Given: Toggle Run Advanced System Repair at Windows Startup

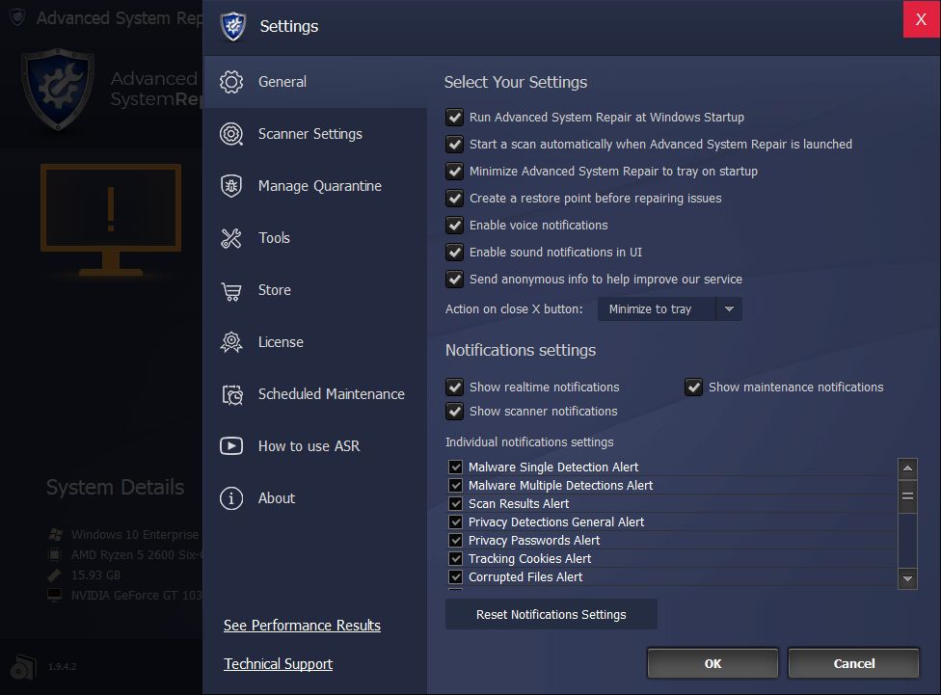Looking at the screenshot, I should [455, 117].
